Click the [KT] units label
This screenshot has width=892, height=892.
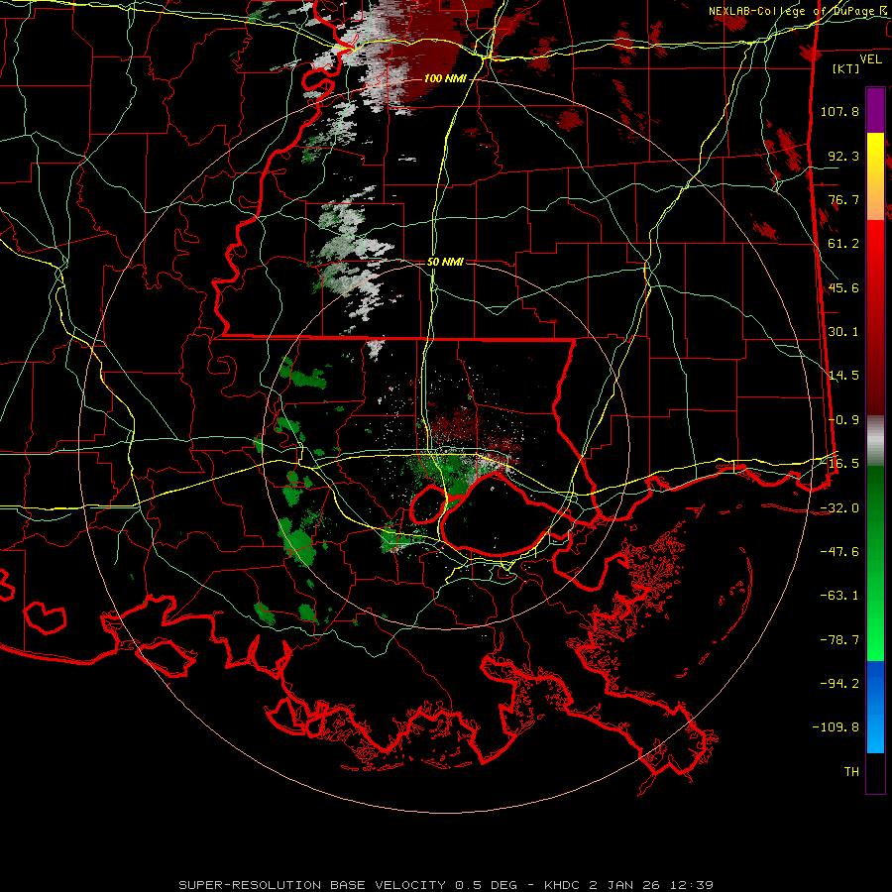point(846,68)
